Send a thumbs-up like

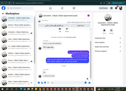(x=89, y=83)
